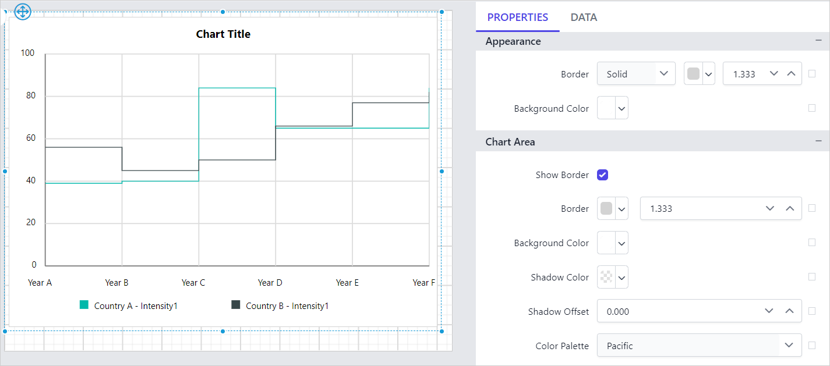Increase Appearance border width with up arrow
This screenshot has width=830, height=366.
791,74
